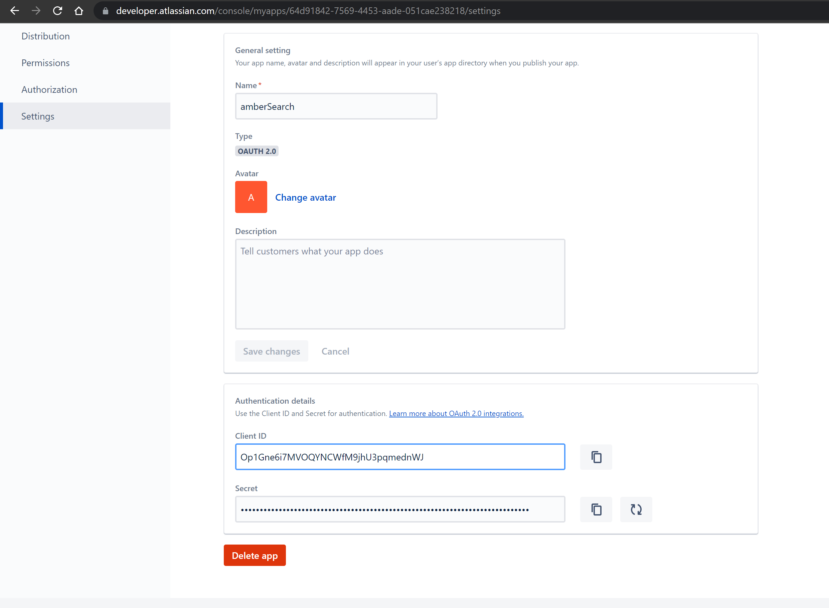Click the General setting heading
Image resolution: width=829 pixels, height=608 pixels.
[263, 50]
